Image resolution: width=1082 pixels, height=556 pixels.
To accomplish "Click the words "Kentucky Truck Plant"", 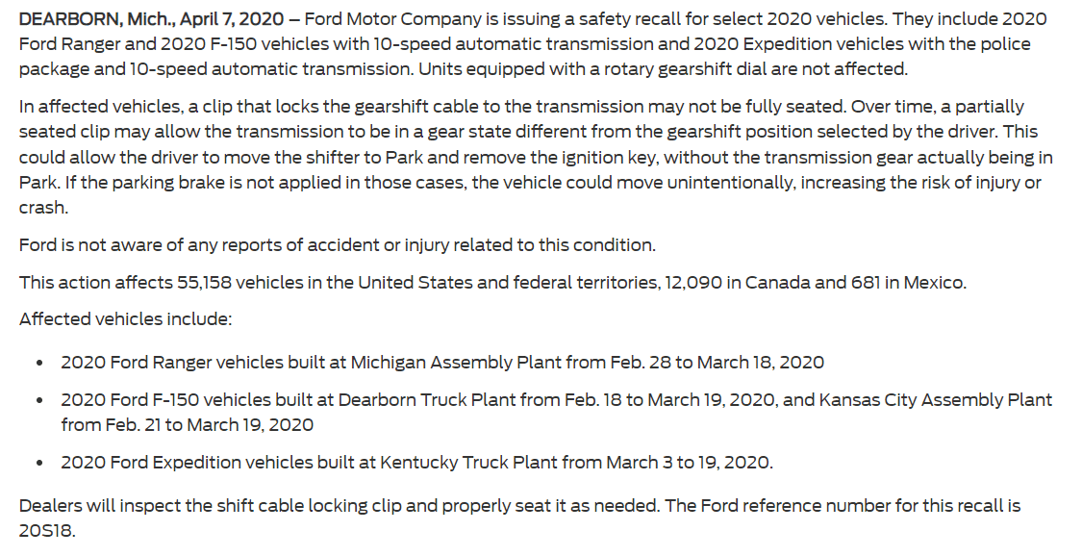I will (458, 462).
